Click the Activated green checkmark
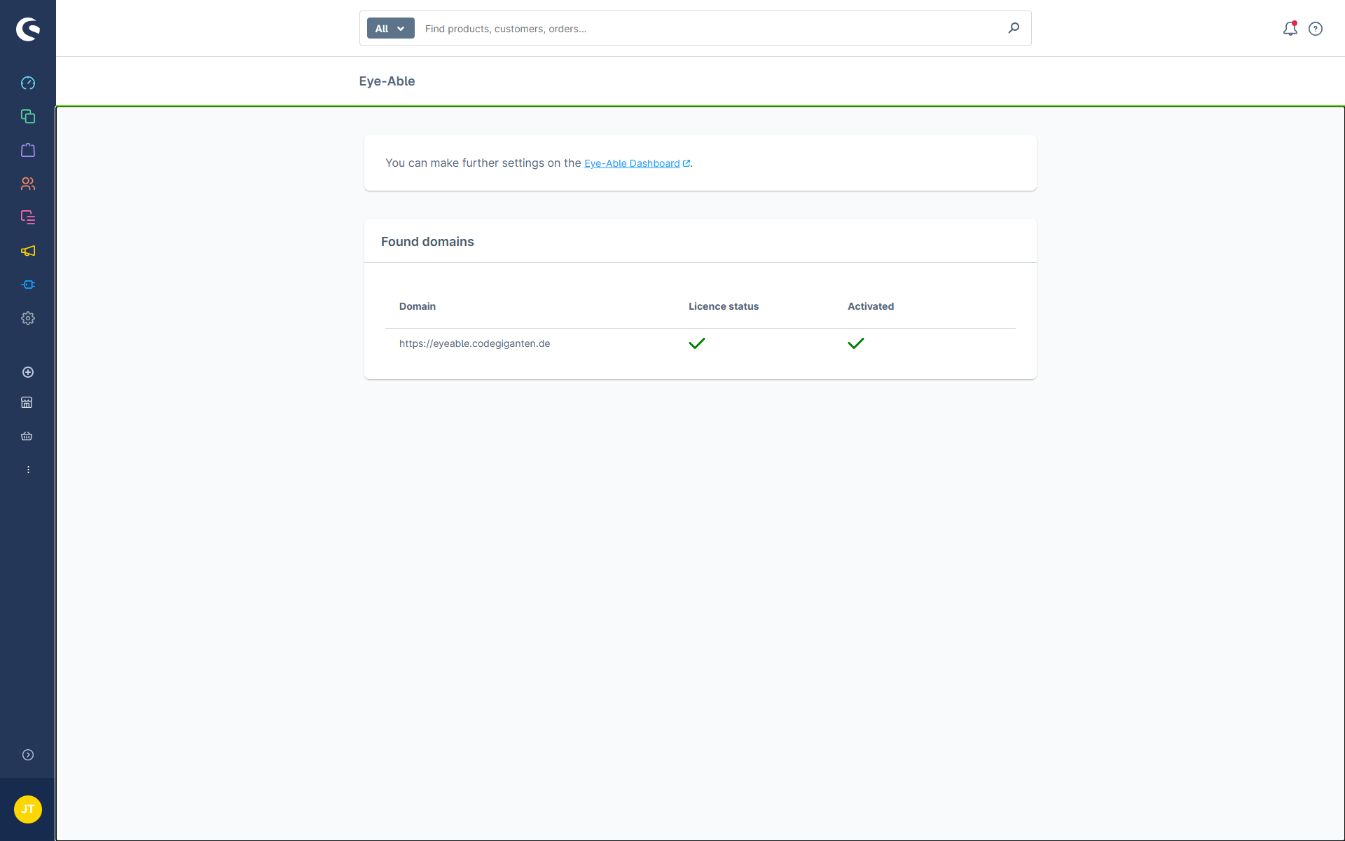 click(856, 343)
